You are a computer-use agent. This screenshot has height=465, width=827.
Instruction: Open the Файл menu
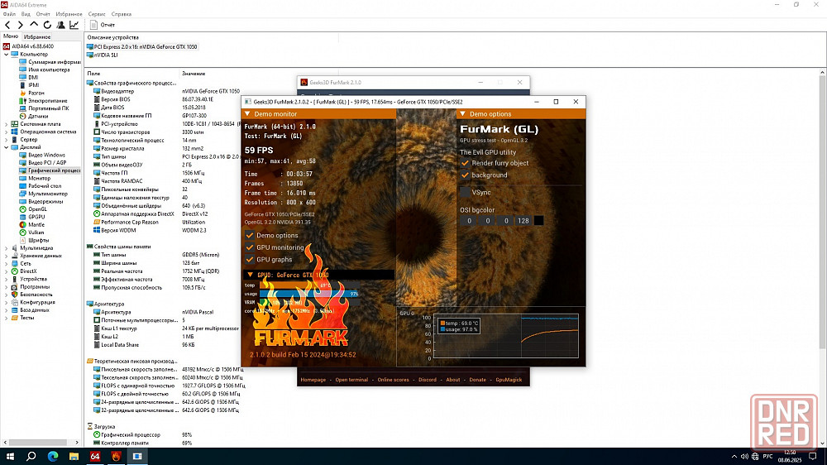9,14
